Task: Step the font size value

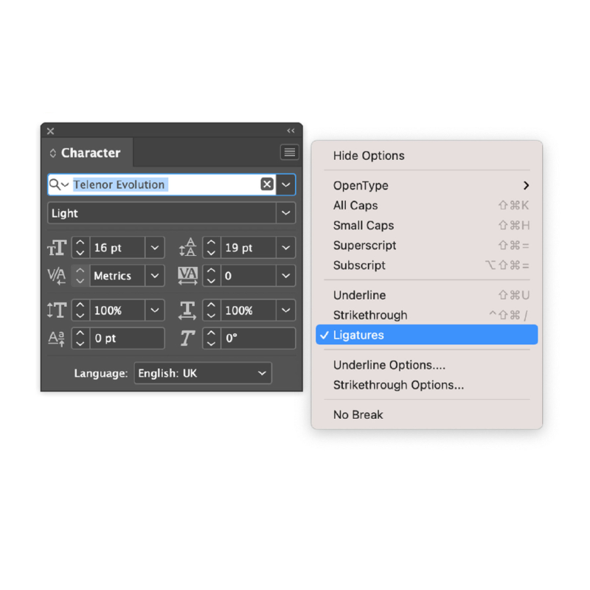Action: tap(80, 248)
